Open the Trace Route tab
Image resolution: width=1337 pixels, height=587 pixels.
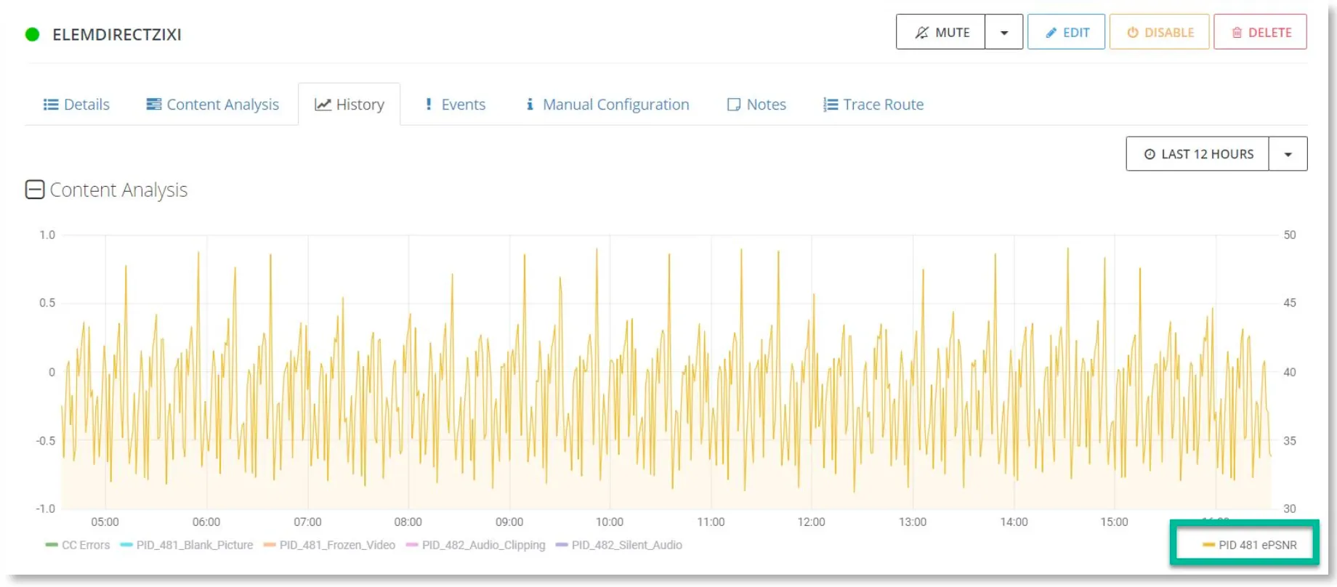pos(873,105)
